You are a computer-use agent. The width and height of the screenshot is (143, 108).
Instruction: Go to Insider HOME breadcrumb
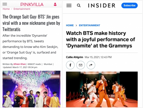70,25
